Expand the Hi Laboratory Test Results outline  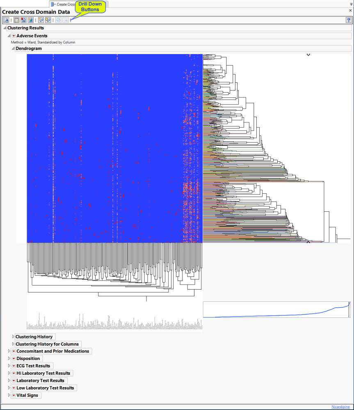click(9, 374)
